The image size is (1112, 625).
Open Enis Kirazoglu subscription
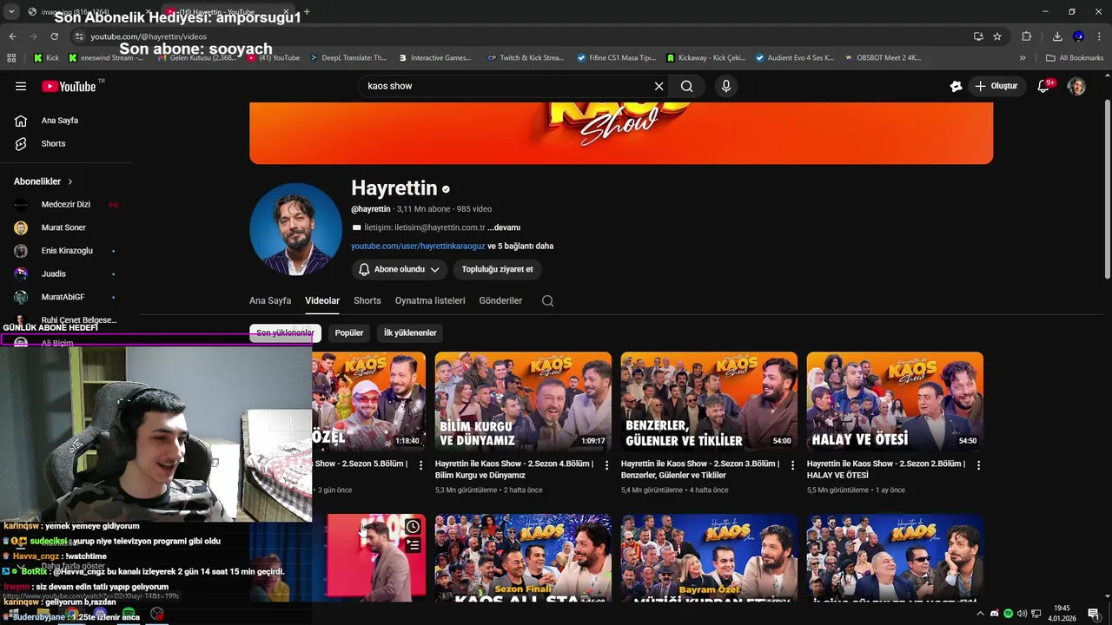pyautogui.click(x=67, y=251)
